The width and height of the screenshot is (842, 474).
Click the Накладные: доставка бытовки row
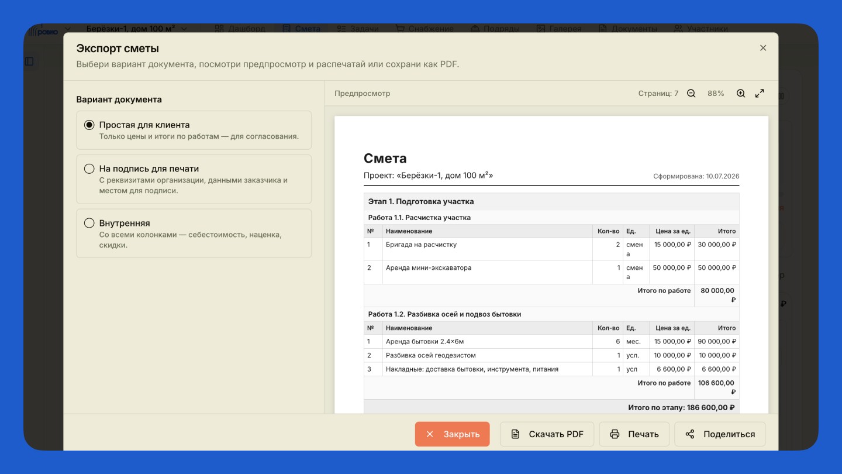(x=551, y=369)
